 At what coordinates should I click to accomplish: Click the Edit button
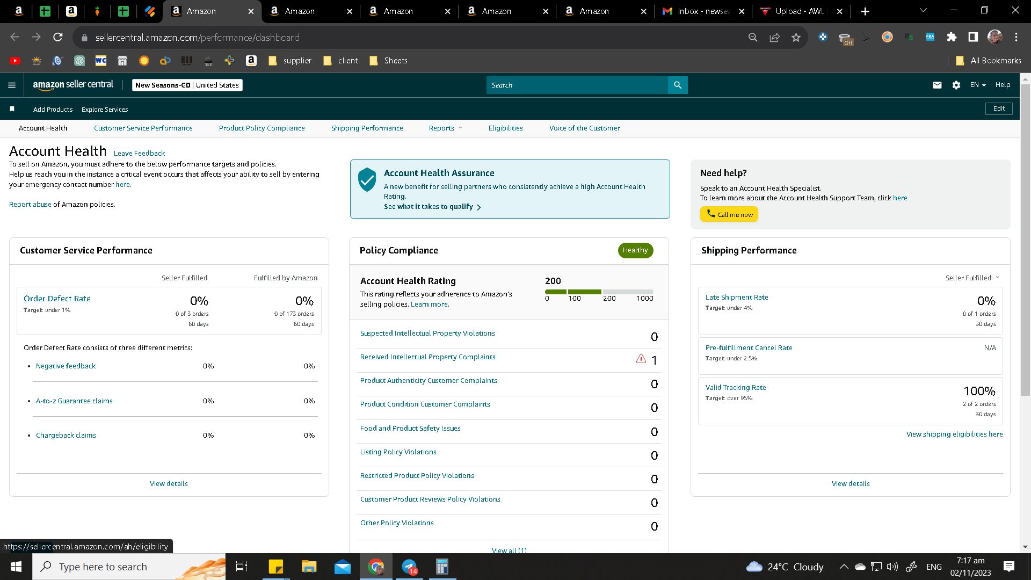click(999, 108)
